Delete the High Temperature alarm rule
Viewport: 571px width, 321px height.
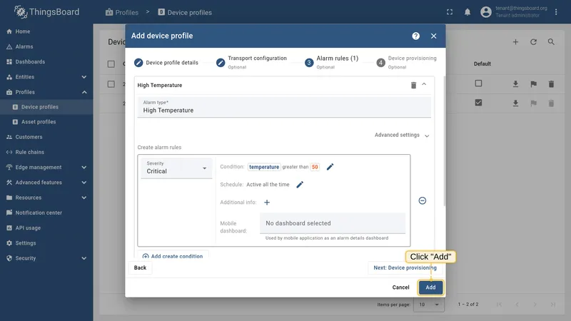[x=413, y=85]
